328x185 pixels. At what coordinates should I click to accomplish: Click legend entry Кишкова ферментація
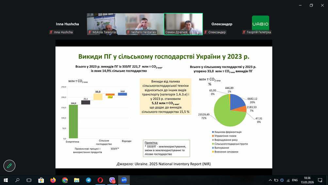(227, 132)
